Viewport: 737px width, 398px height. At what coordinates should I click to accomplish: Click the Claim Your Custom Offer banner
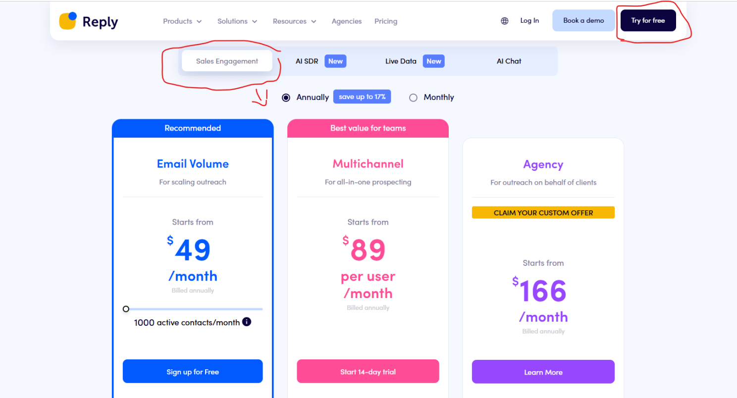(x=543, y=213)
